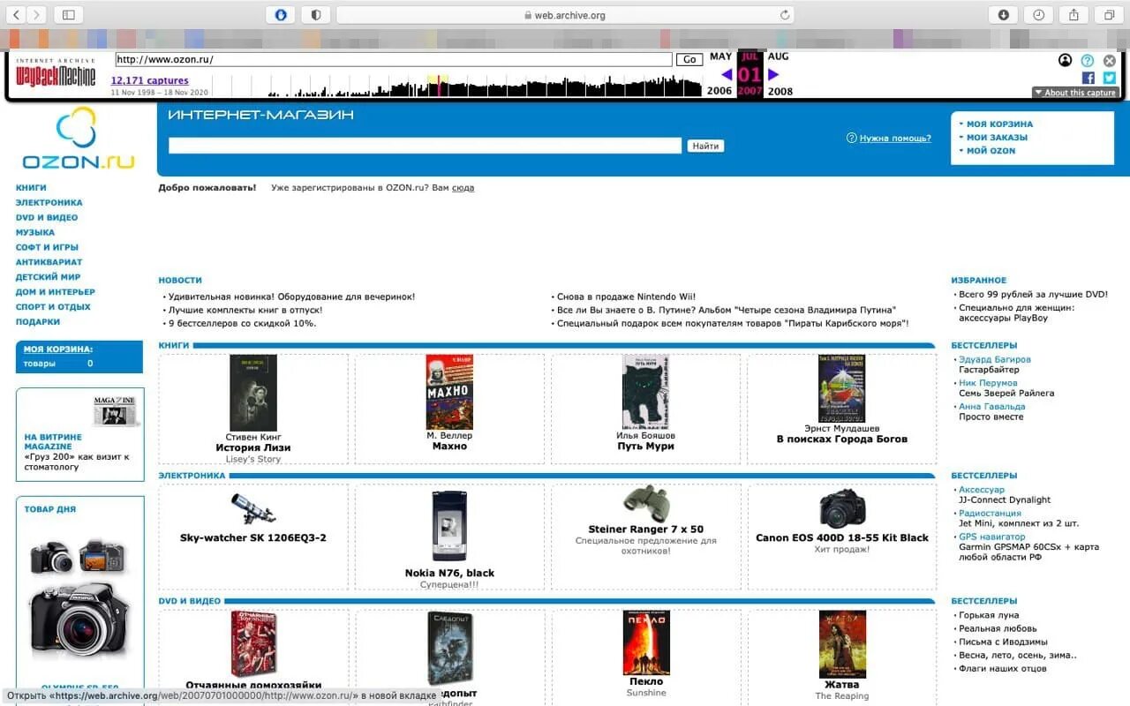Open the Wayback Machine logo
This screenshot has height=706, width=1130.
point(56,73)
